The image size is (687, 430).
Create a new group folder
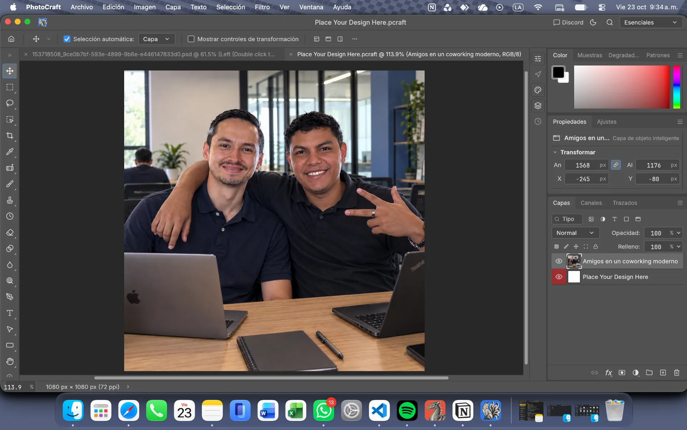click(649, 373)
